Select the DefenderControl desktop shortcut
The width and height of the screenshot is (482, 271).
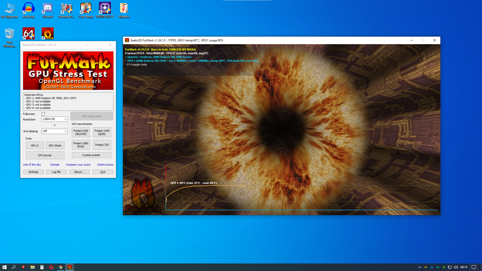pyautogui.click(x=67, y=11)
